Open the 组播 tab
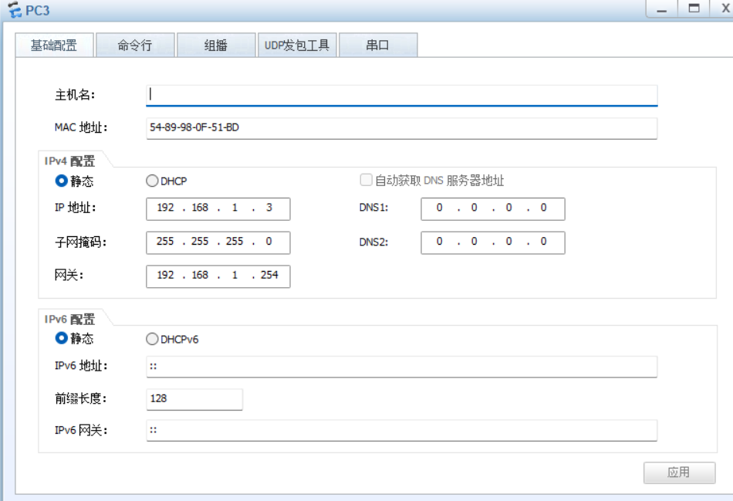 216,46
